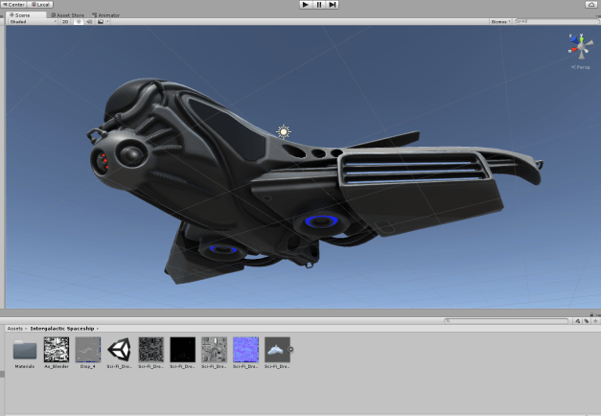Click the Pause button
The width and height of the screenshot is (601, 416).
pos(318,5)
